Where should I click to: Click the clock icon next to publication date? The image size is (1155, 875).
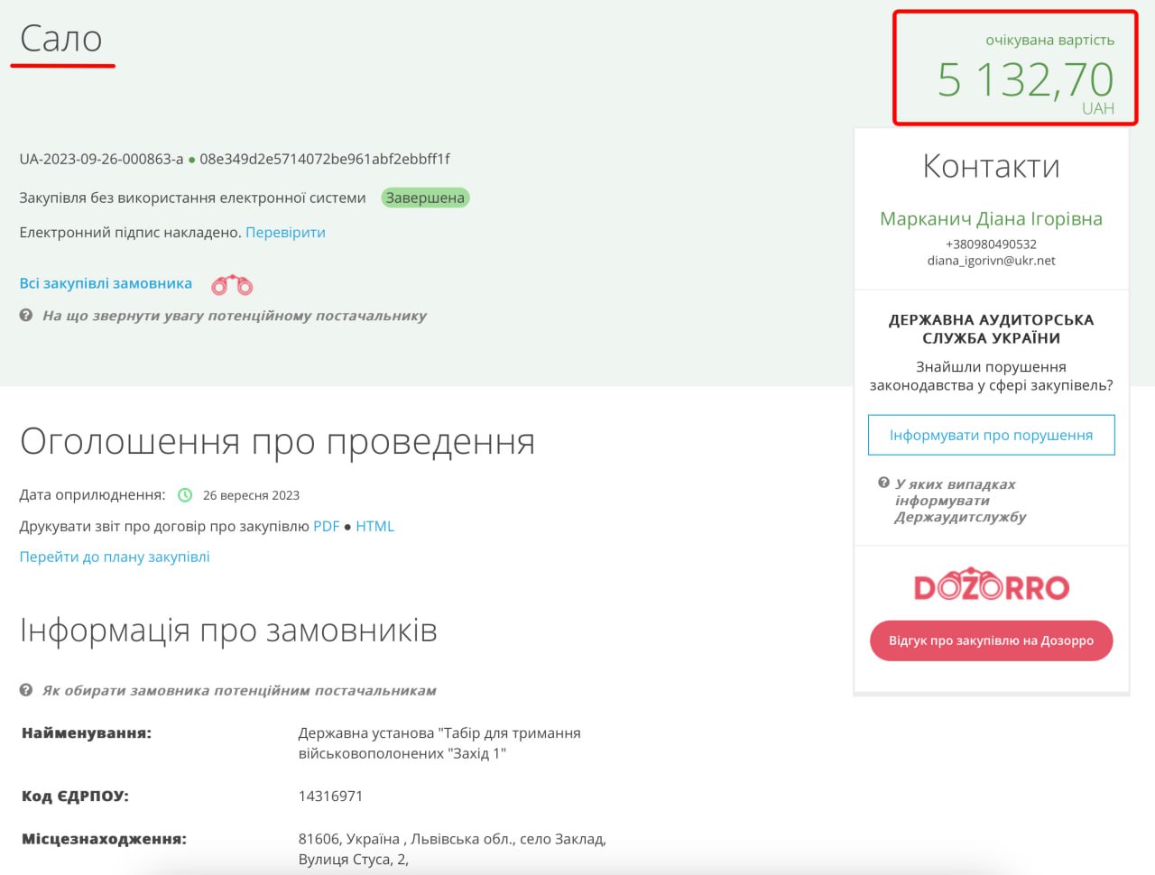tap(185, 495)
